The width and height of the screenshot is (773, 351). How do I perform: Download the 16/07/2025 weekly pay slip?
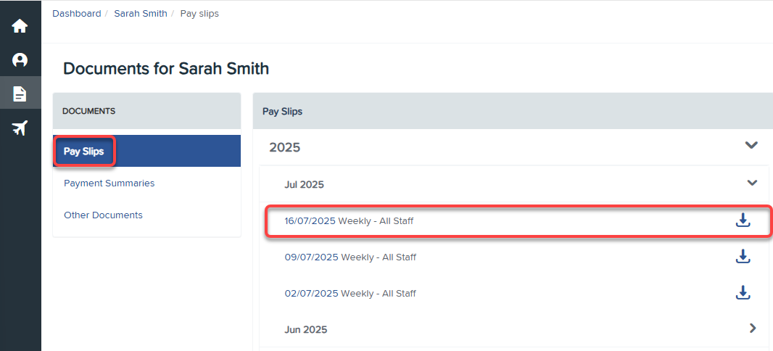(743, 220)
